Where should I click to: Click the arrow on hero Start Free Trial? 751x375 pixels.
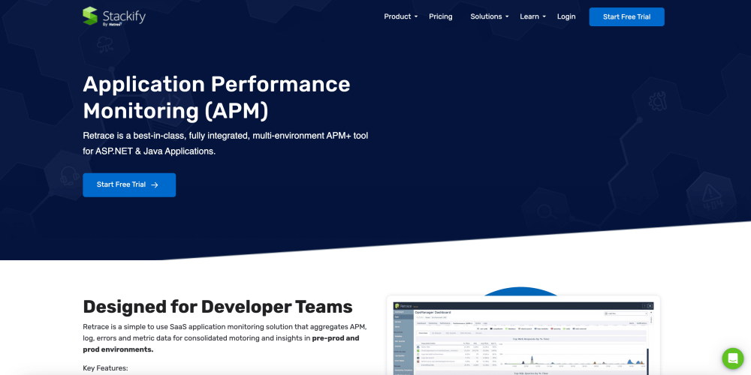coord(155,185)
